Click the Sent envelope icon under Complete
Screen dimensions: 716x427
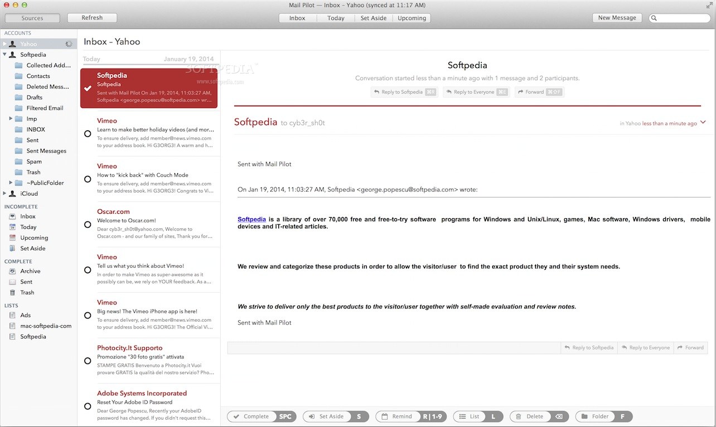click(x=12, y=282)
